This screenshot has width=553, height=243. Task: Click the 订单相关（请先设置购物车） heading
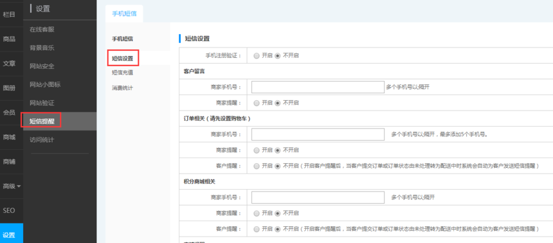(217, 119)
